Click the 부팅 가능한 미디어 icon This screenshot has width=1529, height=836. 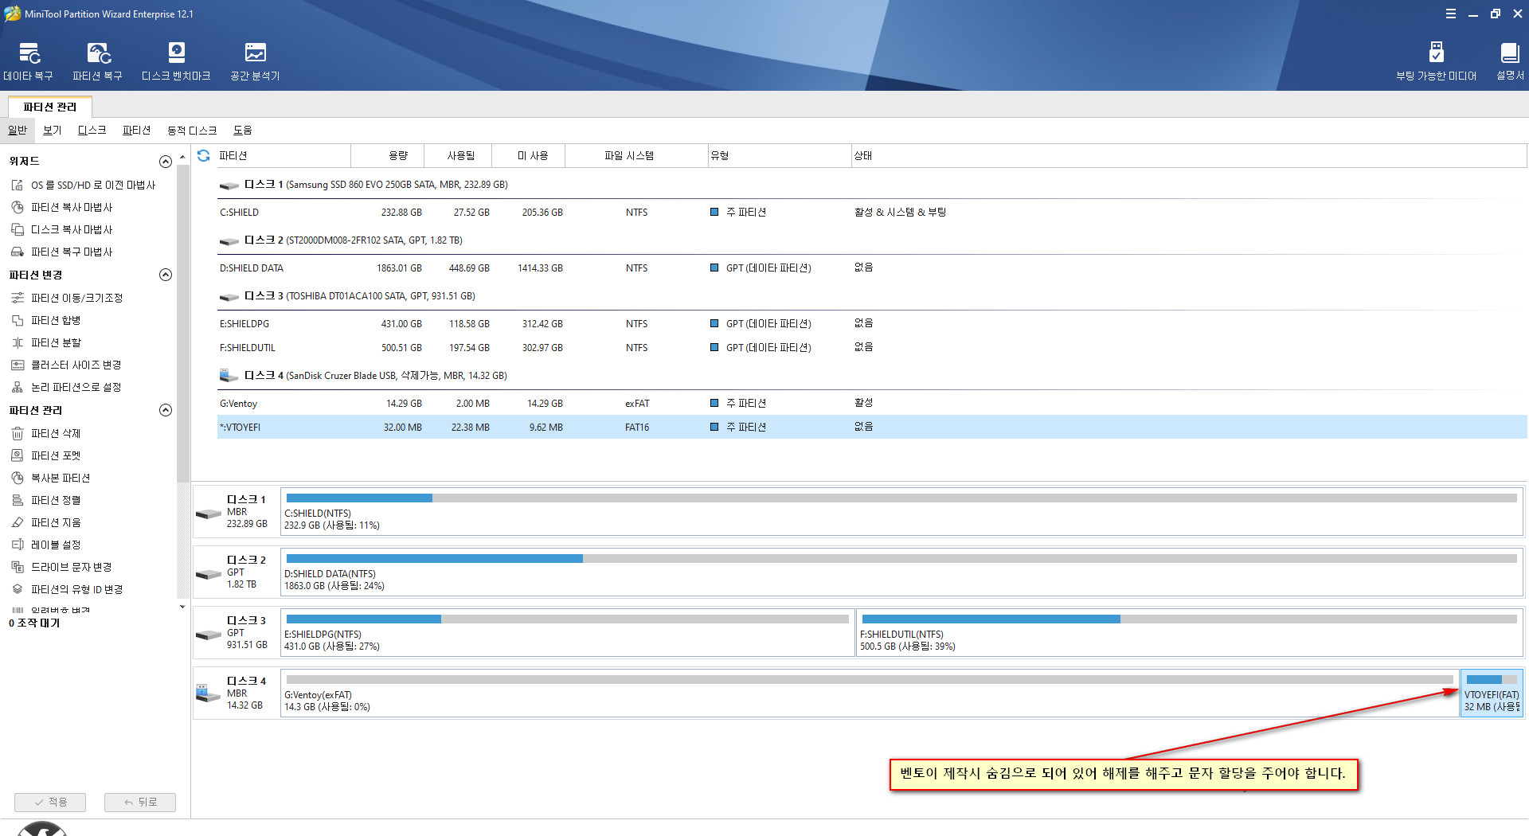point(1436,61)
